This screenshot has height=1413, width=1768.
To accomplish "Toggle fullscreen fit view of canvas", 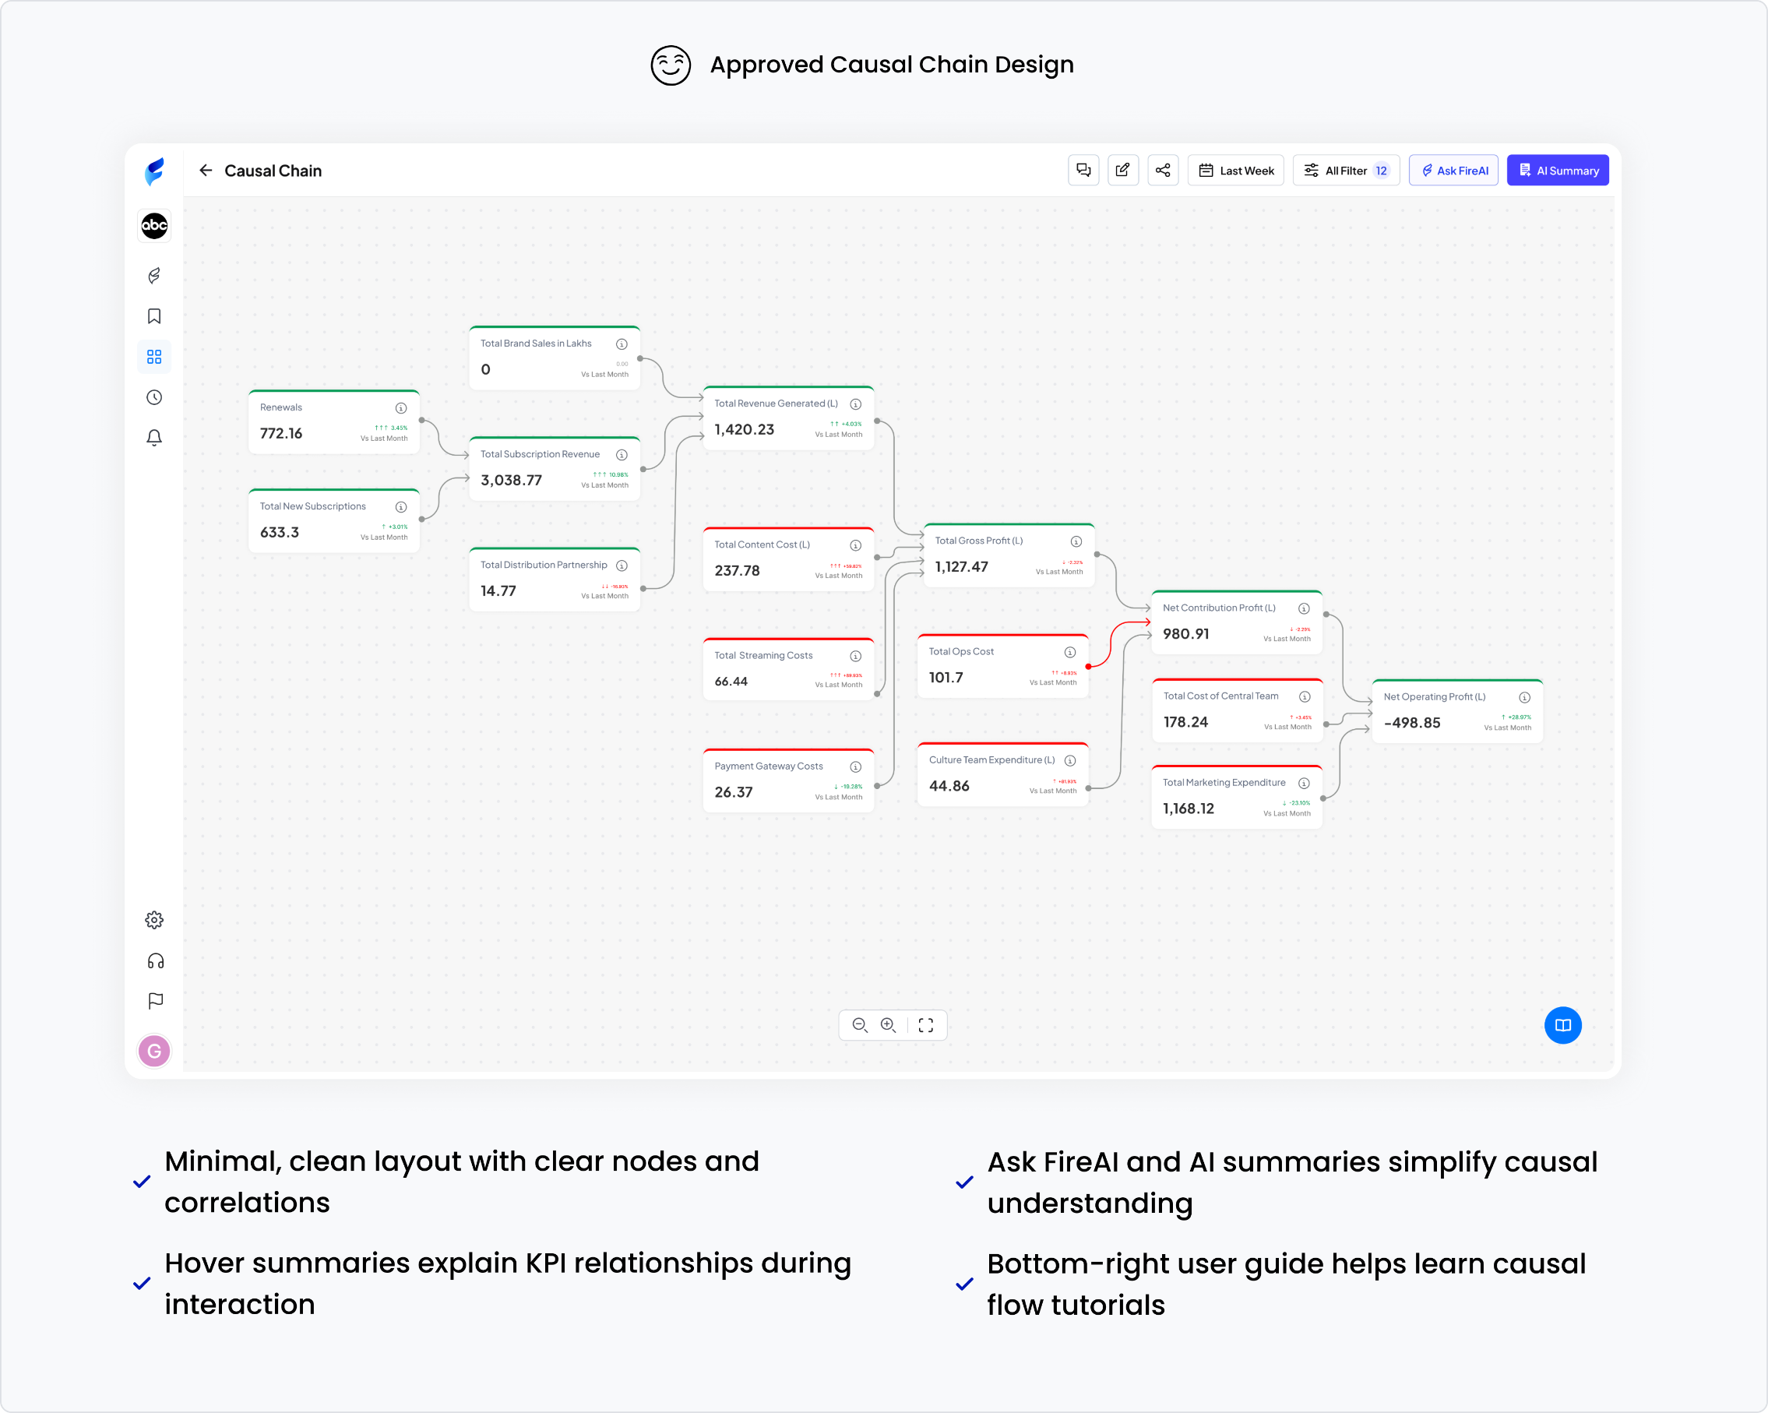I will point(926,1025).
